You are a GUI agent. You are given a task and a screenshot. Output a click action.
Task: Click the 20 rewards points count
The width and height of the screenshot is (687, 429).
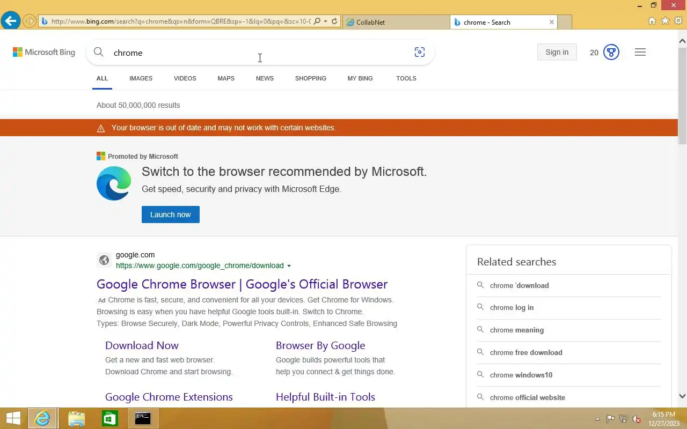(594, 52)
